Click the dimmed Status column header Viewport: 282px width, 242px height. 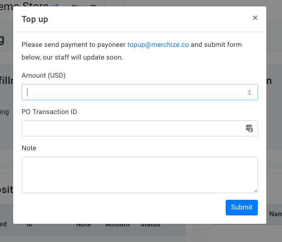pos(150,225)
